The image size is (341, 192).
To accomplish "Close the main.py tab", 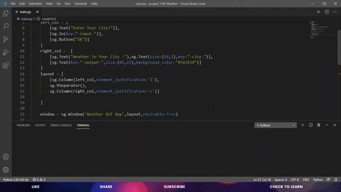I will click(37, 12).
